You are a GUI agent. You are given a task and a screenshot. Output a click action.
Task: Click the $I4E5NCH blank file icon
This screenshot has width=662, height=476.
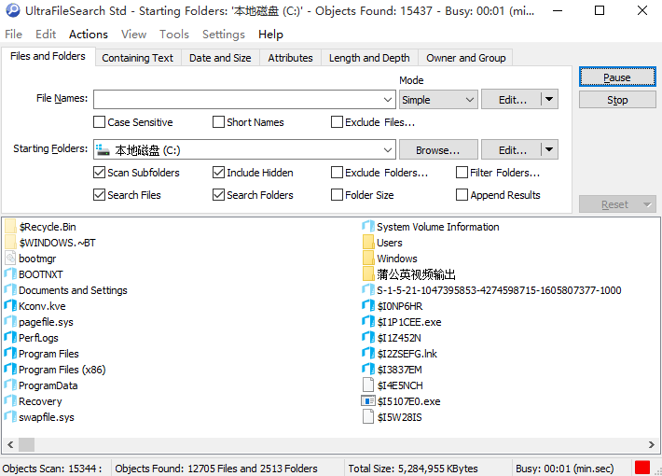pos(368,385)
